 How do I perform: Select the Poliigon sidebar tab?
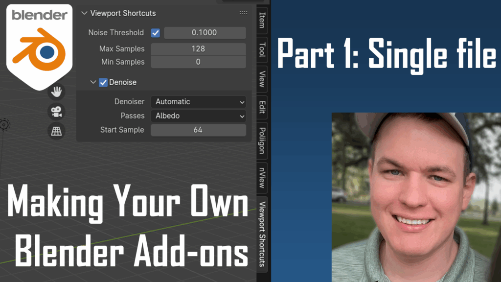[x=262, y=141]
